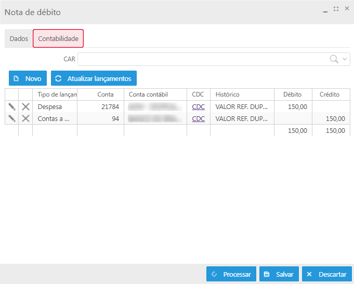Edit the Despesa row with pencil icon
Image resolution: width=354 pixels, height=284 pixels.
[x=12, y=106]
